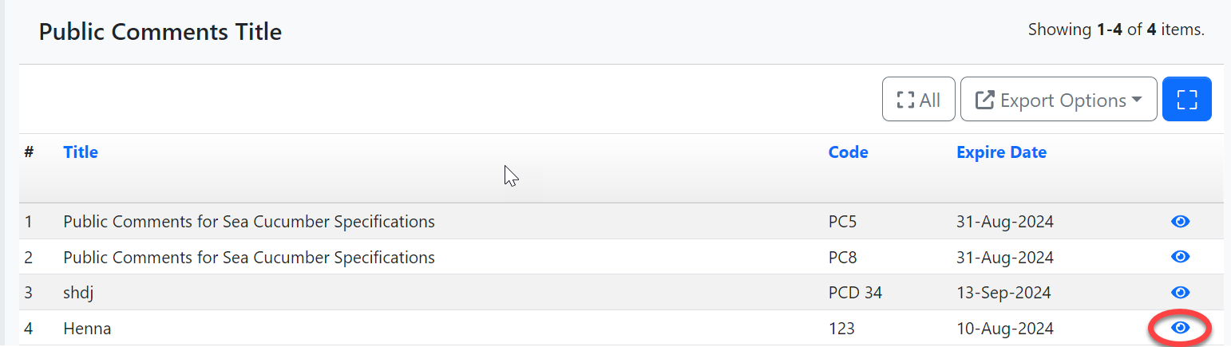
Task: View the shdj row eye icon
Action: [1180, 292]
